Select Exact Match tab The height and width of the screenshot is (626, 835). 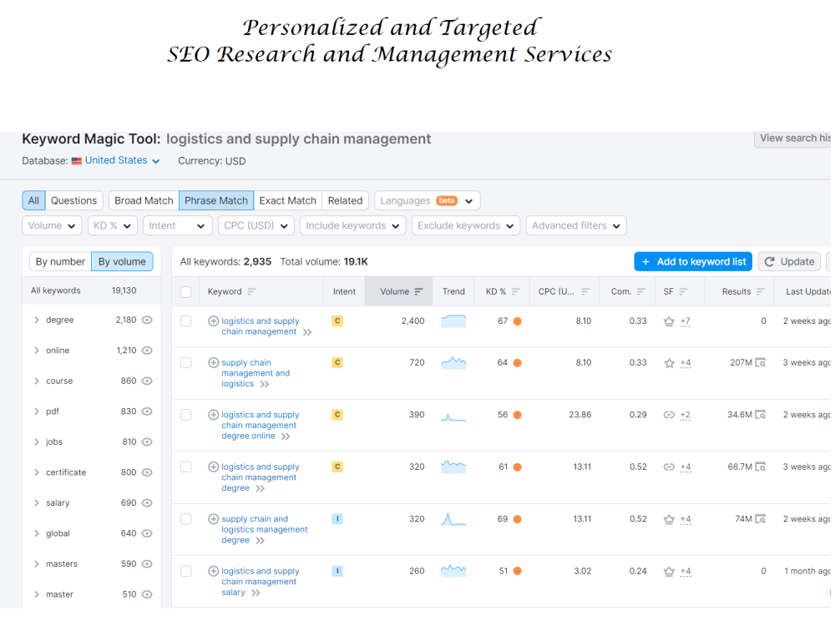pos(287,200)
